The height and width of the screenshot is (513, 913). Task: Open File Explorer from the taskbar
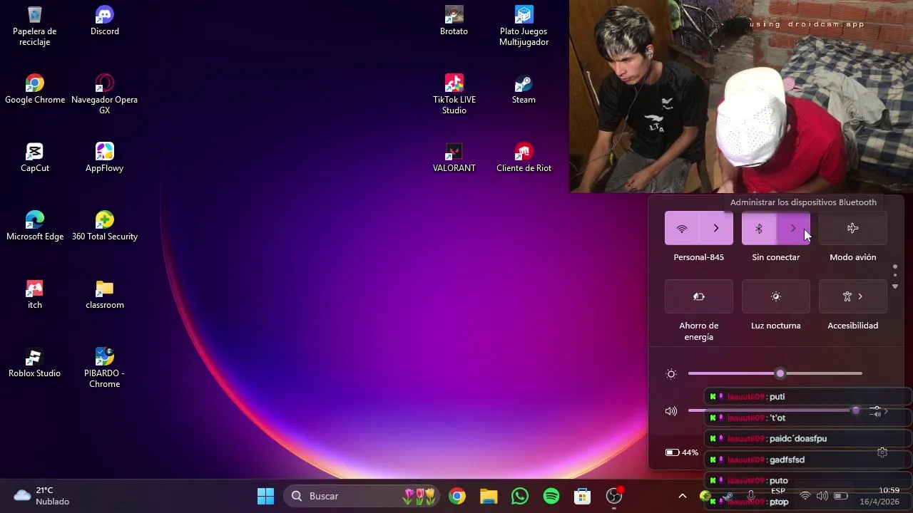pyautogui.click(x=489, y=496)
